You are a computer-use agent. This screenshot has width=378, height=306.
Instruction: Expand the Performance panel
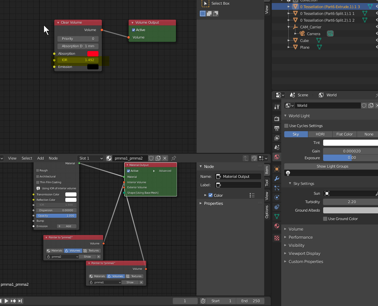coord(301,237)
